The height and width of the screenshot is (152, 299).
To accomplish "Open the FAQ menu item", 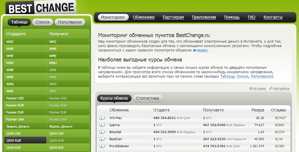I will pos(252,17).
